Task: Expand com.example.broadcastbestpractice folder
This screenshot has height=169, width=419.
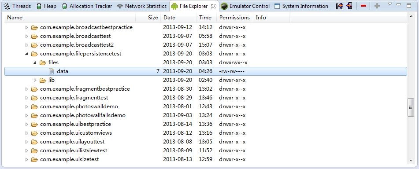Action: 26,27
